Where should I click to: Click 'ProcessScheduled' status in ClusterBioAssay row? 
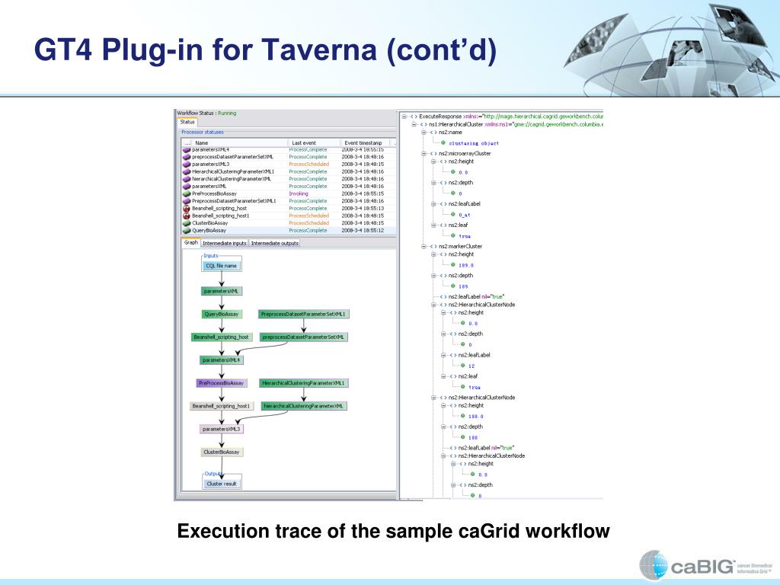309,223
